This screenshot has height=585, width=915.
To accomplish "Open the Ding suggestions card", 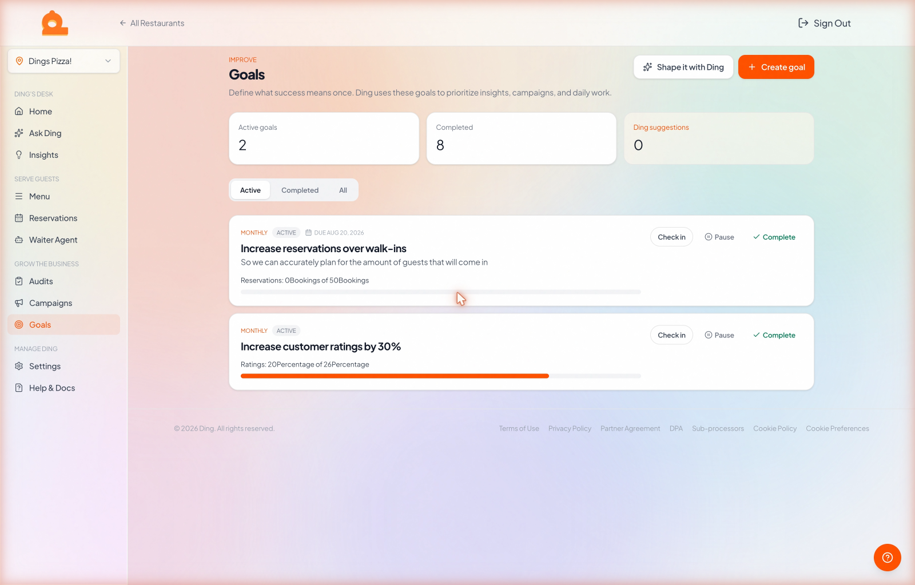I will [719, 138].
